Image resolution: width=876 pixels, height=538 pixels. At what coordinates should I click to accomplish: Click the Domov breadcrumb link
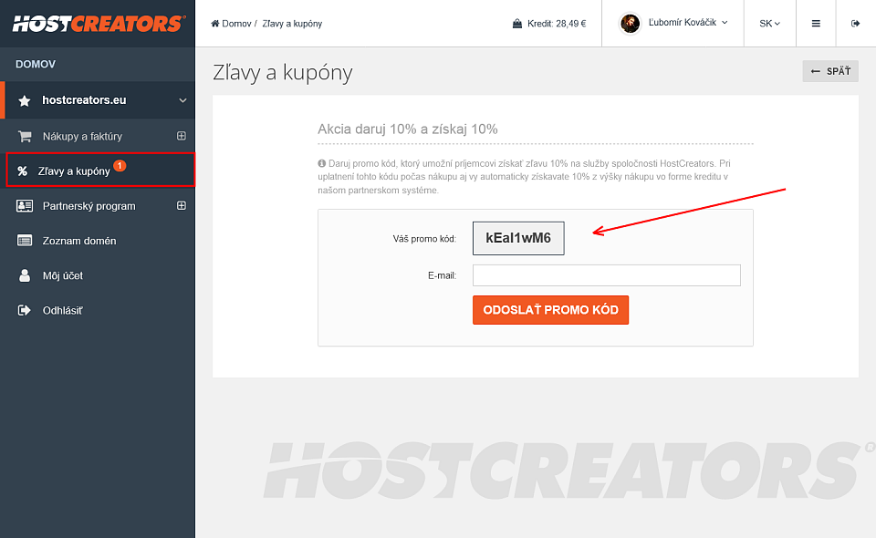[236, 24]
